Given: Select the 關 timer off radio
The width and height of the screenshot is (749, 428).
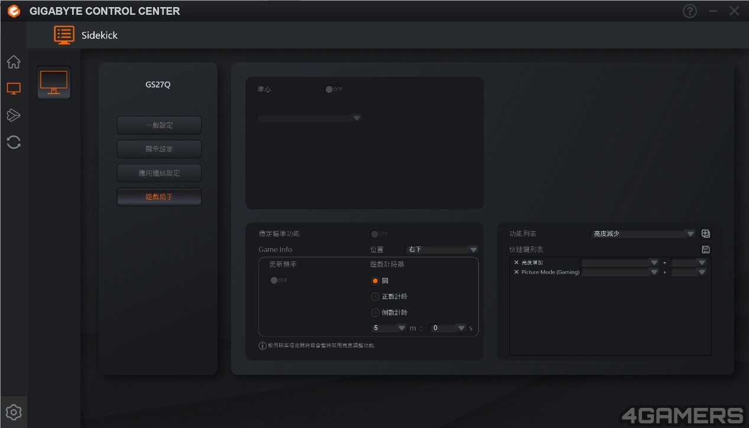Looking at the screenshot, I should point(375,281).
